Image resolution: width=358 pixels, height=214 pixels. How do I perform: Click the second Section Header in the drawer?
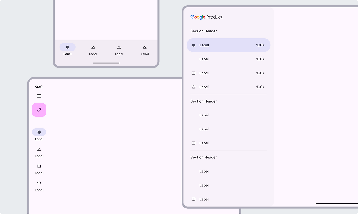(204, 101)
